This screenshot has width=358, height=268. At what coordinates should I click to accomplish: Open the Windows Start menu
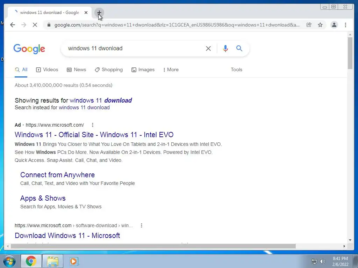click(9, 261)
